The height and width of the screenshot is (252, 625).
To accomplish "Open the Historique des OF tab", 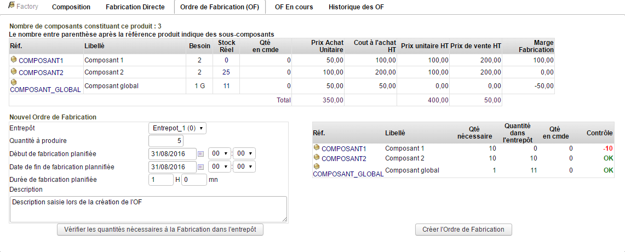I will pyautogui.click(x=356, y=7).
